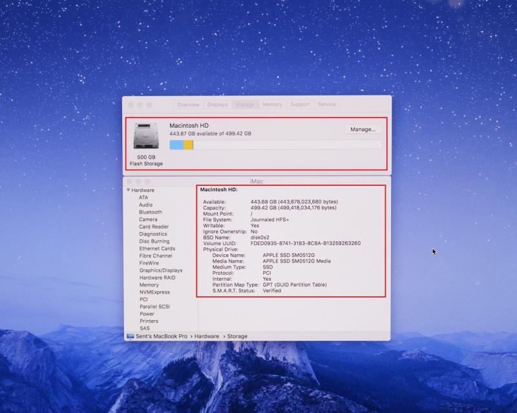Click the yellow segment of storage bar
This screenshot has width=517, height=413.
pyautogui.click(x=188, y=145)
